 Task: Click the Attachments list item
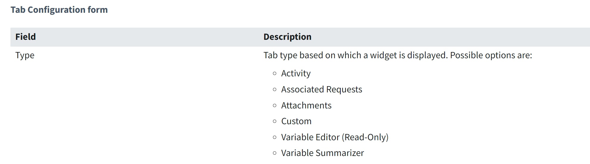tap(306, 105)
